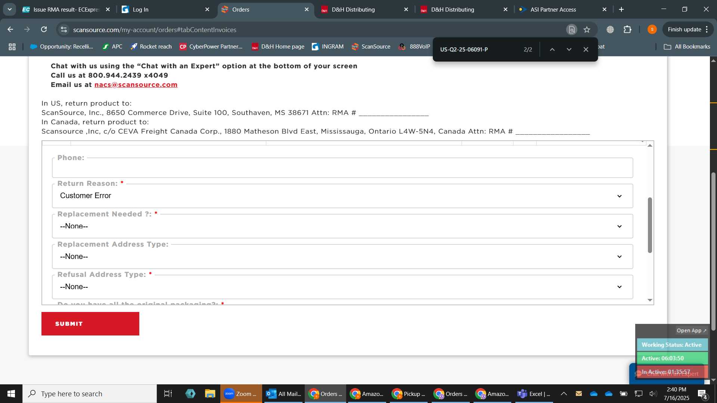Open CyberPower Partner bookmark
This screenshot has width=717, height=403.
tap(211, 47)
